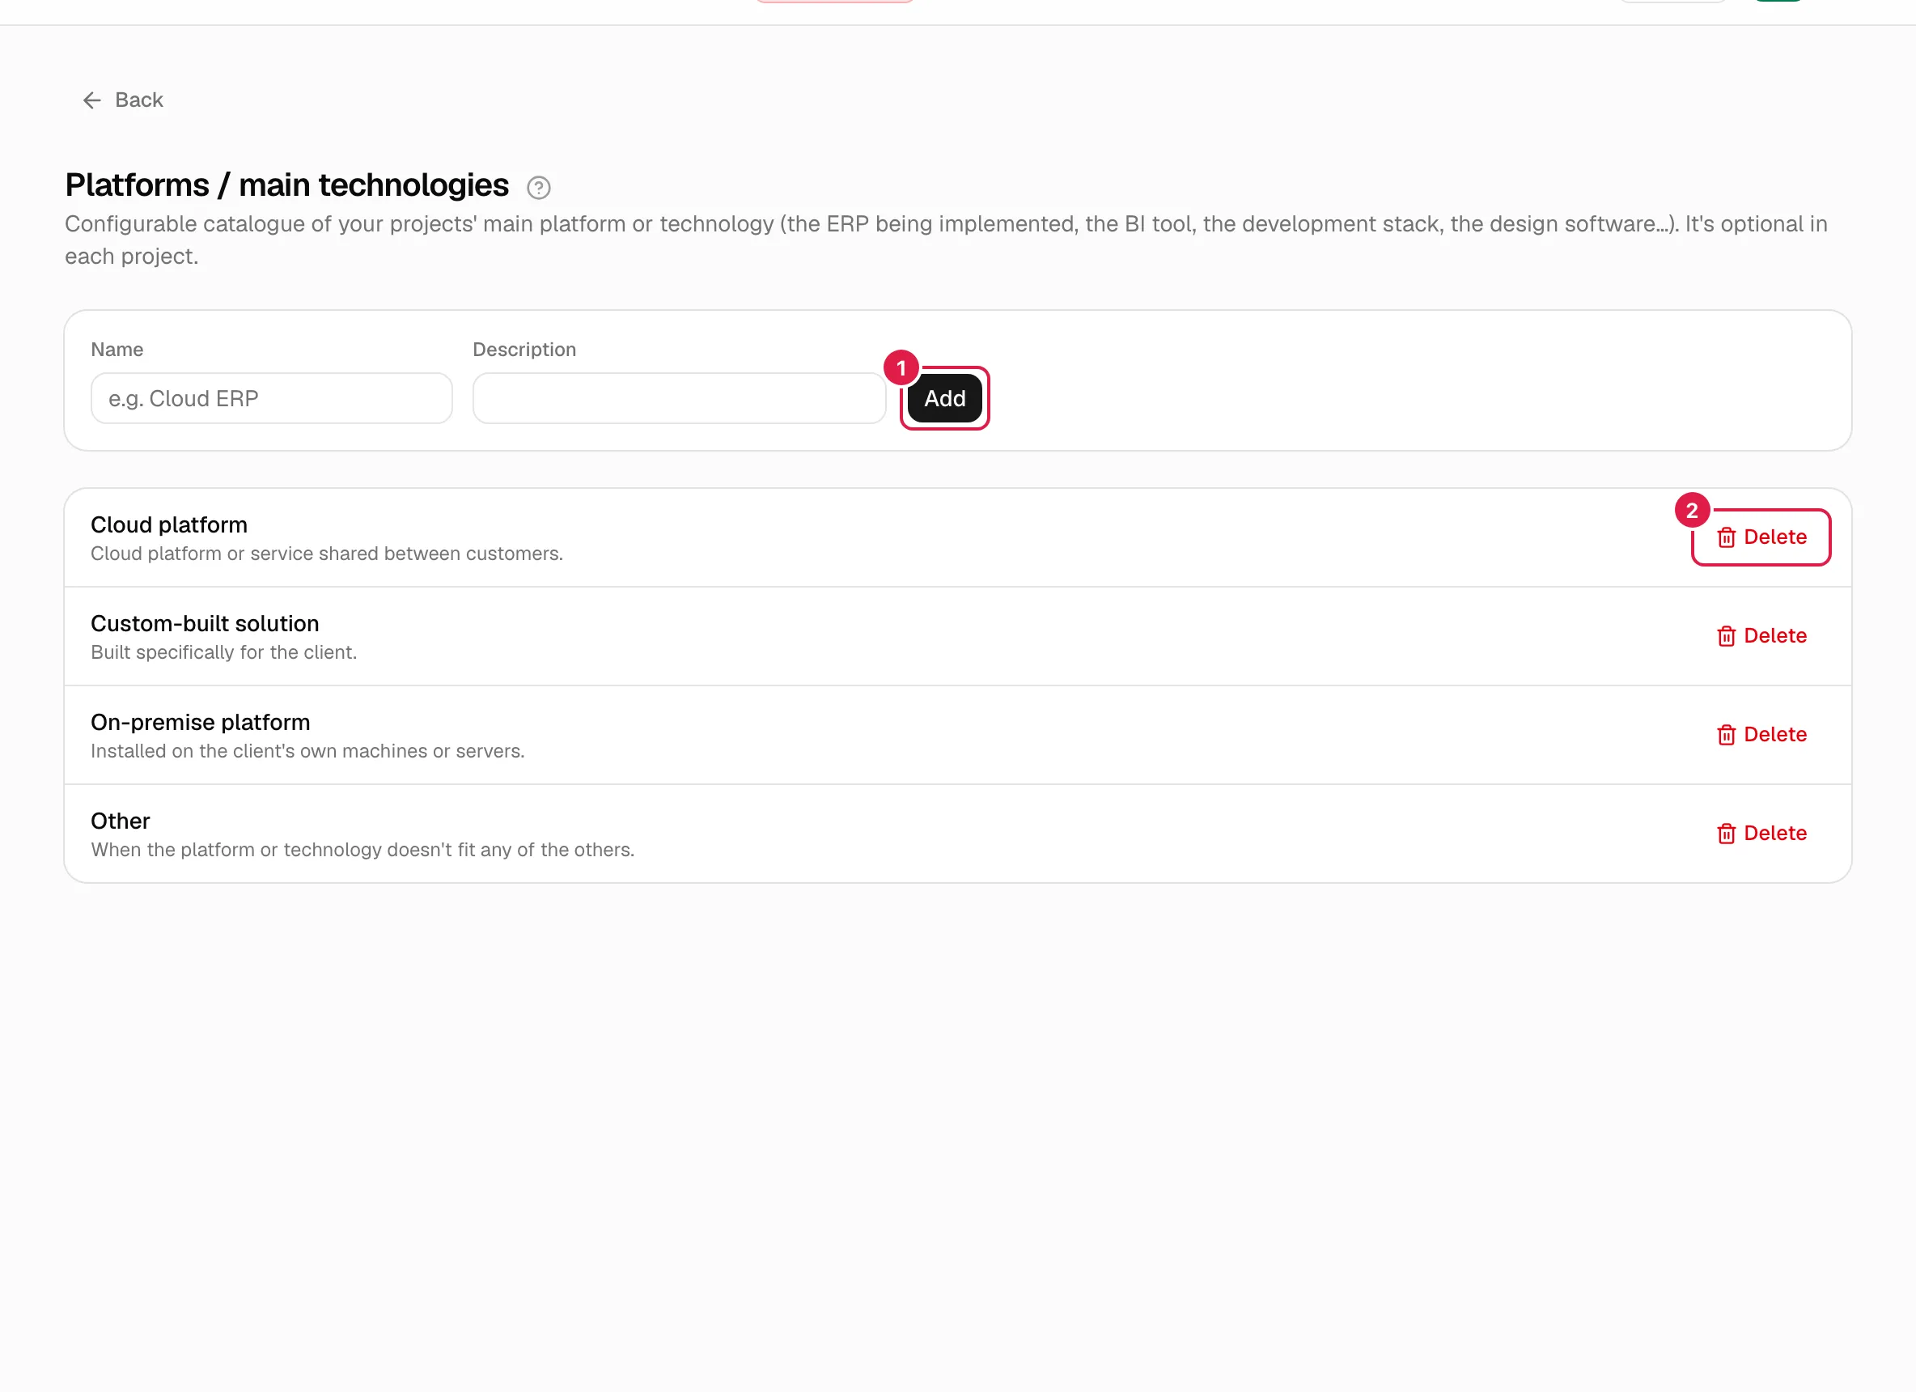Focus the Name input field
Image resolution: width=1916 pixels, height=1392 pixels.
(x=271, y=399)
